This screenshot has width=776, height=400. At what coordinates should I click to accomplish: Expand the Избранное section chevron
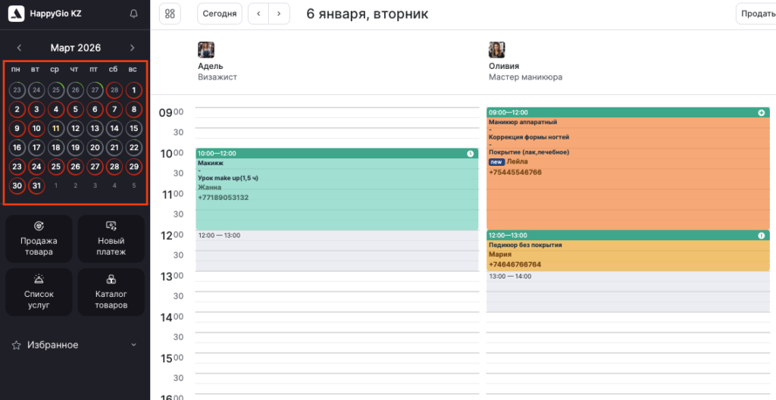pyautogui.click(x=134, y=345)
